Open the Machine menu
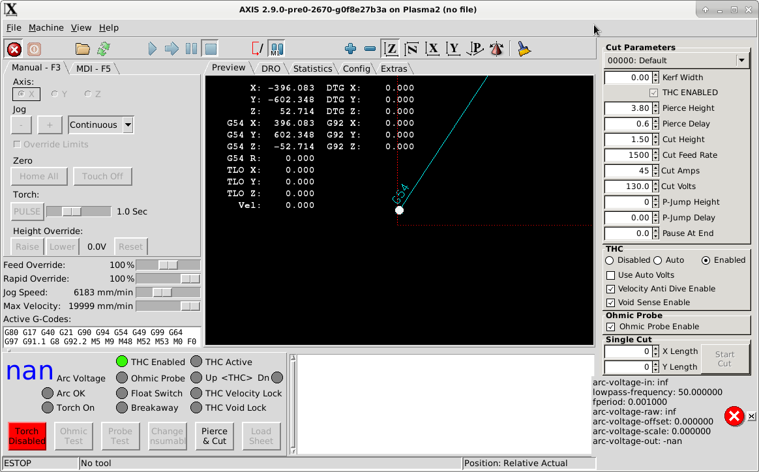Viewport: 759px width, 472px height. (46, 27)
